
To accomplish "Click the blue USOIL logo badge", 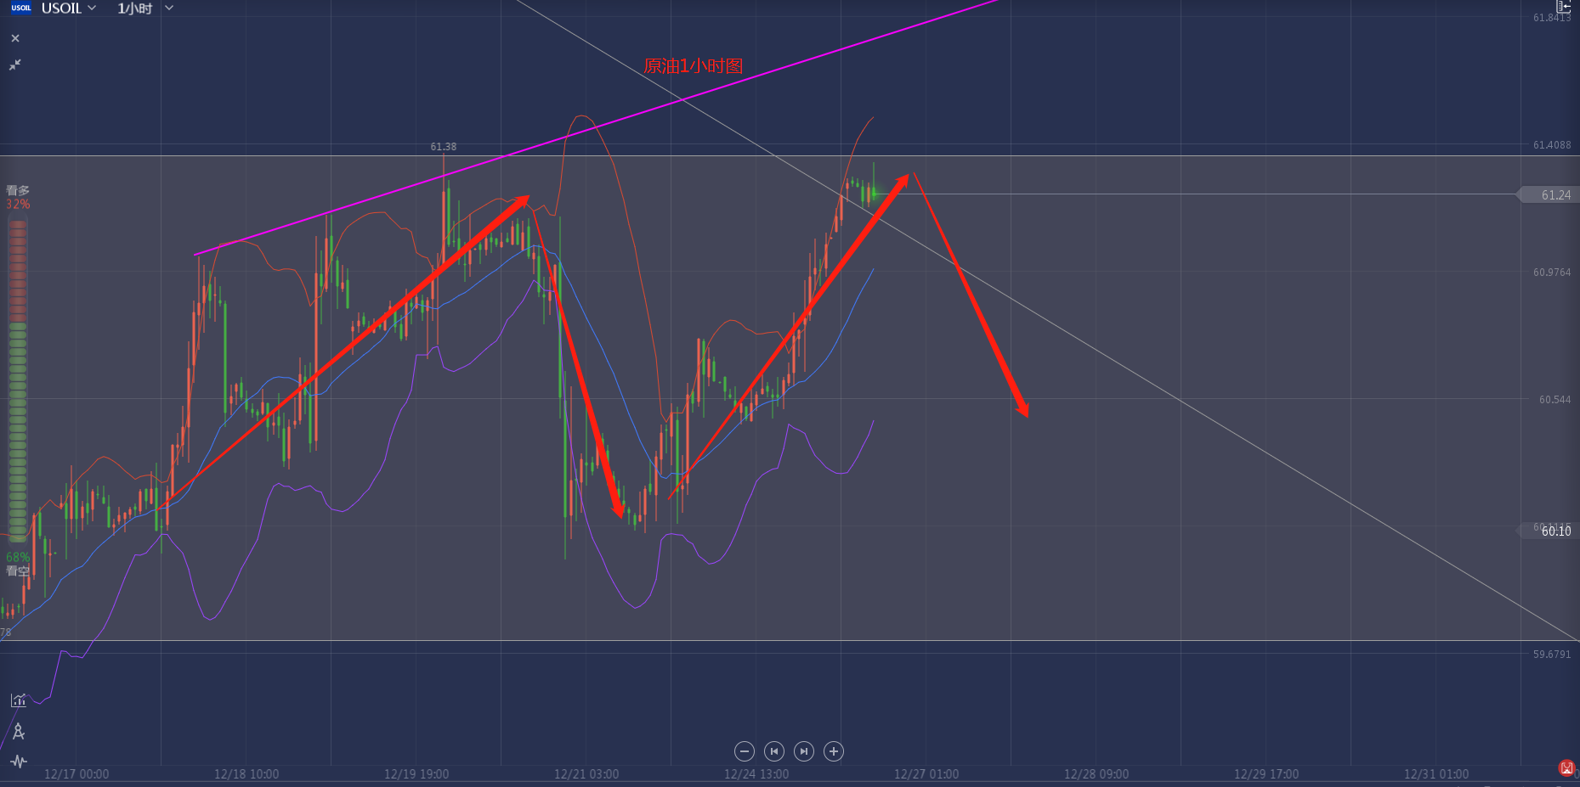I will click(x=21, y=8).
